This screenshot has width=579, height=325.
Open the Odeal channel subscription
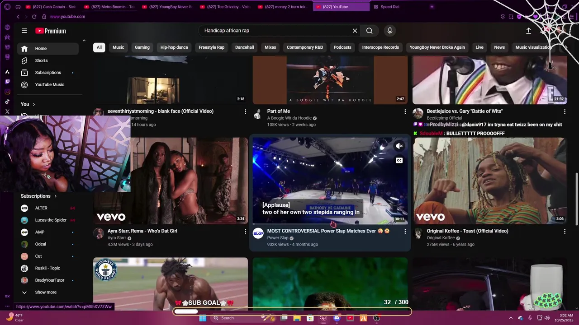tap(48, 244)
